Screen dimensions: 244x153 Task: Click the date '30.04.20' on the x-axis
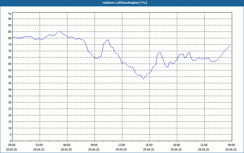point(231,150)
